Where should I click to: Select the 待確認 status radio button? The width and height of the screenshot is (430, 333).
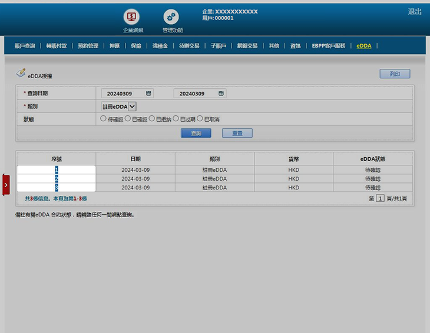(104, 119)
